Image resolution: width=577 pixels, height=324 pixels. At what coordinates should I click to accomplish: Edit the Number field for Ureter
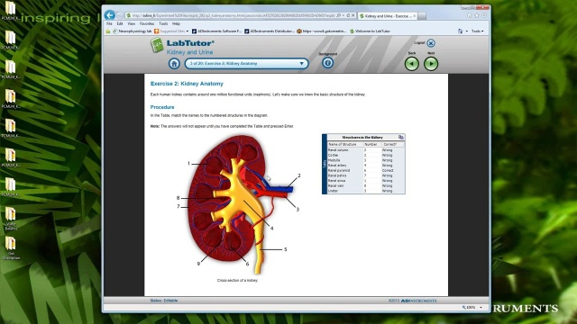tap(372, 191)
